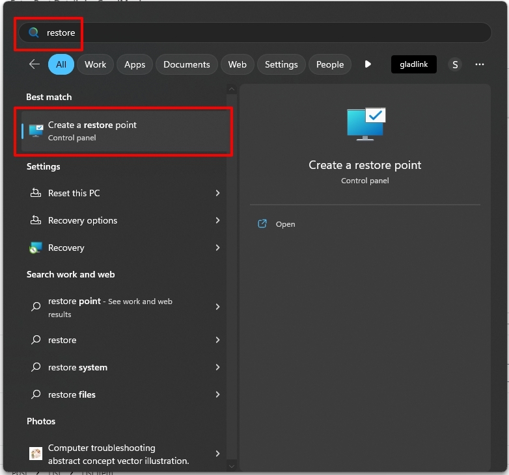The image size is (509, 475).
Task: Select the restore point web suggestion
Action: 124,307
